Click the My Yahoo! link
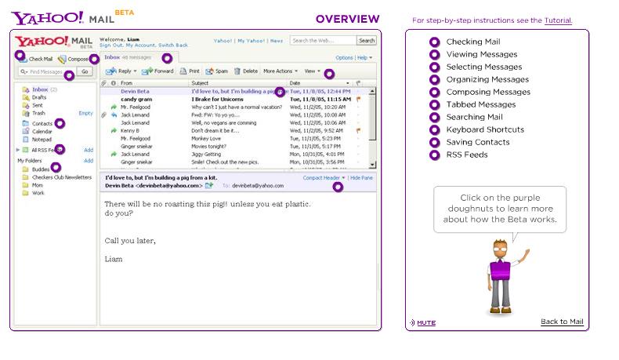619x360 pixels. pos(251,41)
